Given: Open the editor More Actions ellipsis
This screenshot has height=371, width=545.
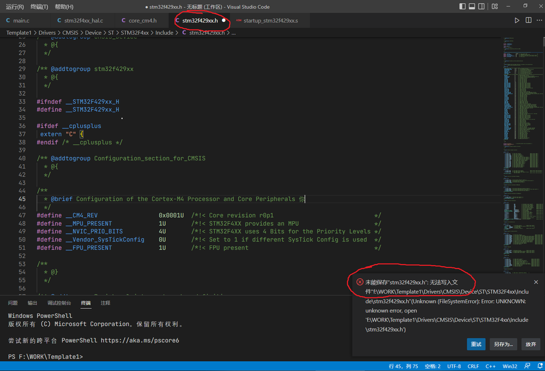Looking at the screenshot, I should point(539,21).
